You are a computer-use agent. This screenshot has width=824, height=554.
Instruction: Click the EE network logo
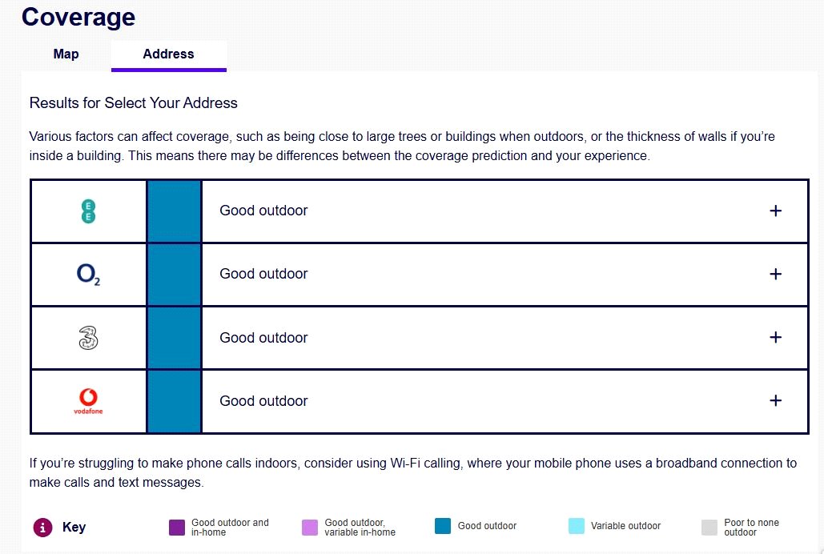tap(89, 211)
